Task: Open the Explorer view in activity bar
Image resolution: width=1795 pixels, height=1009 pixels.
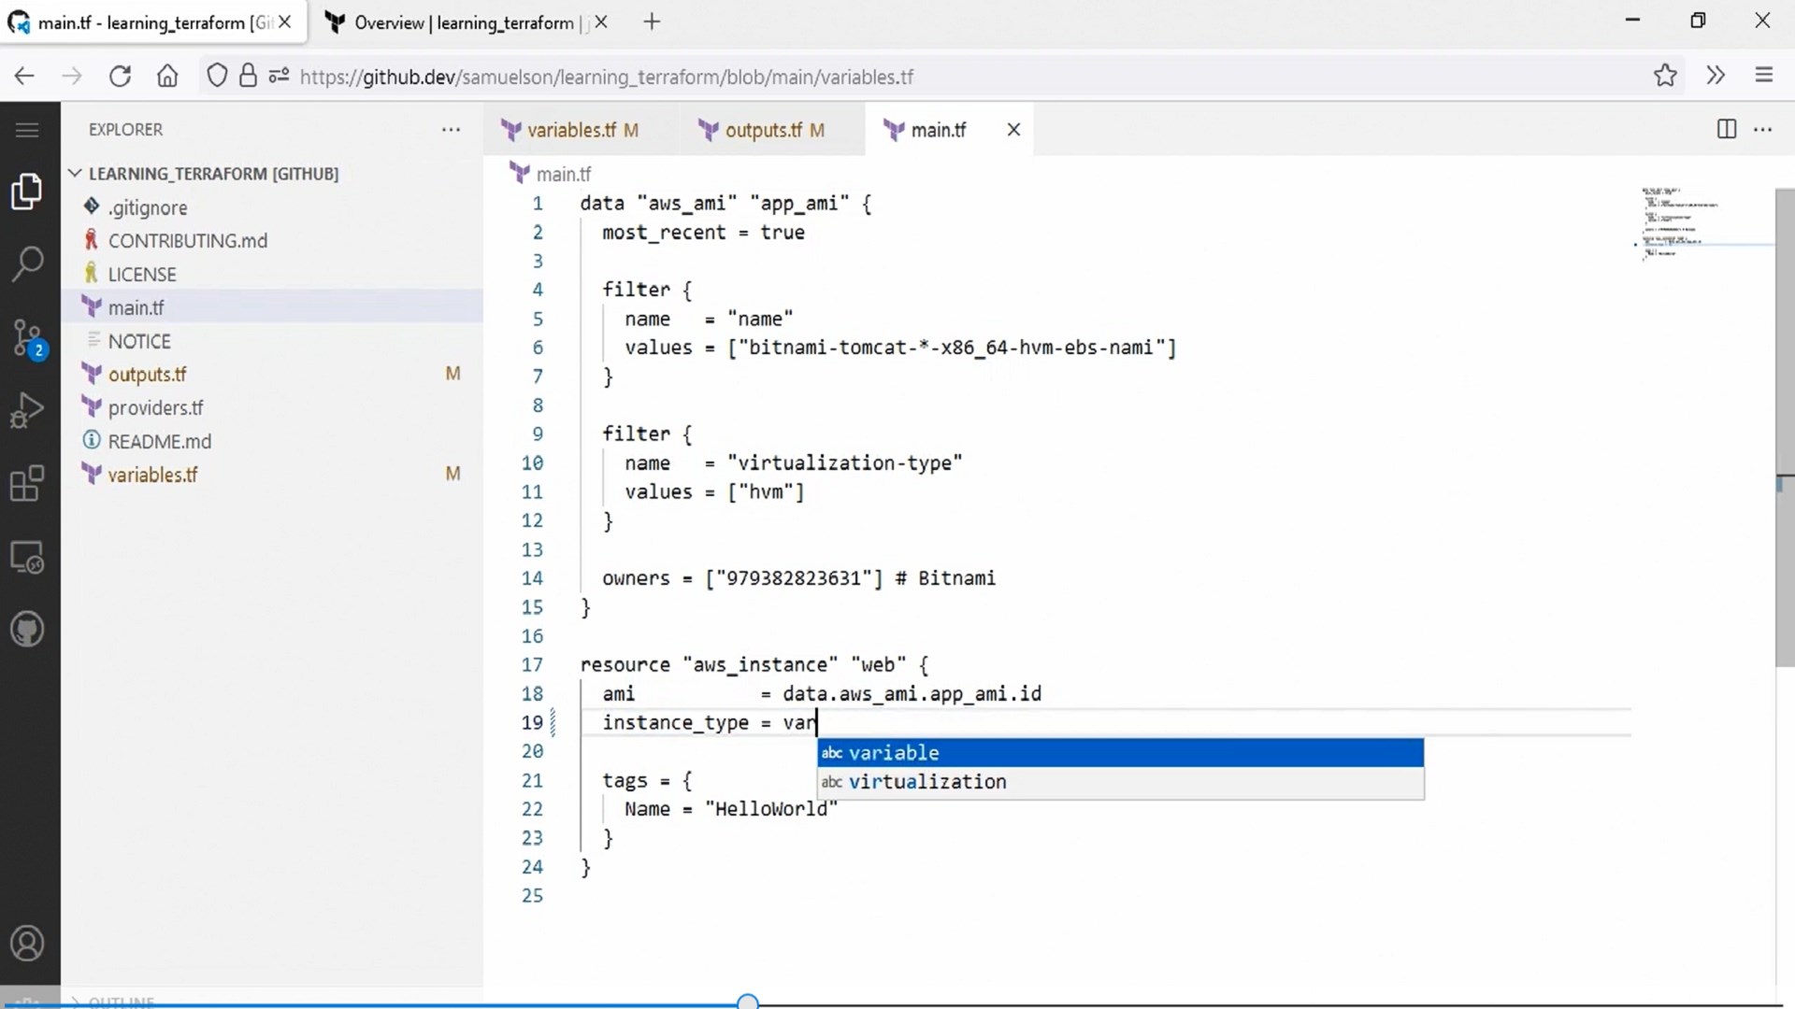Action: (27, 192)
